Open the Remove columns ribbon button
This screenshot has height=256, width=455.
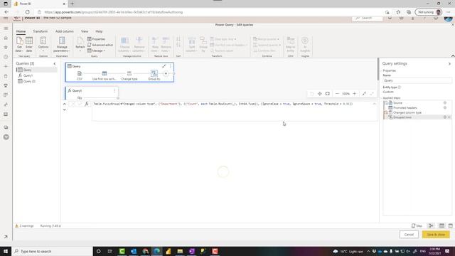click(139, 44)
